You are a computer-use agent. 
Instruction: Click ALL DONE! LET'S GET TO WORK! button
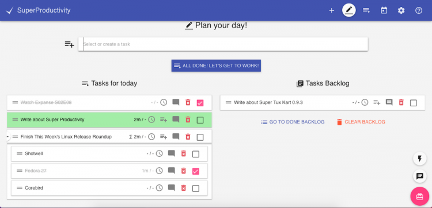pos(216,66)
